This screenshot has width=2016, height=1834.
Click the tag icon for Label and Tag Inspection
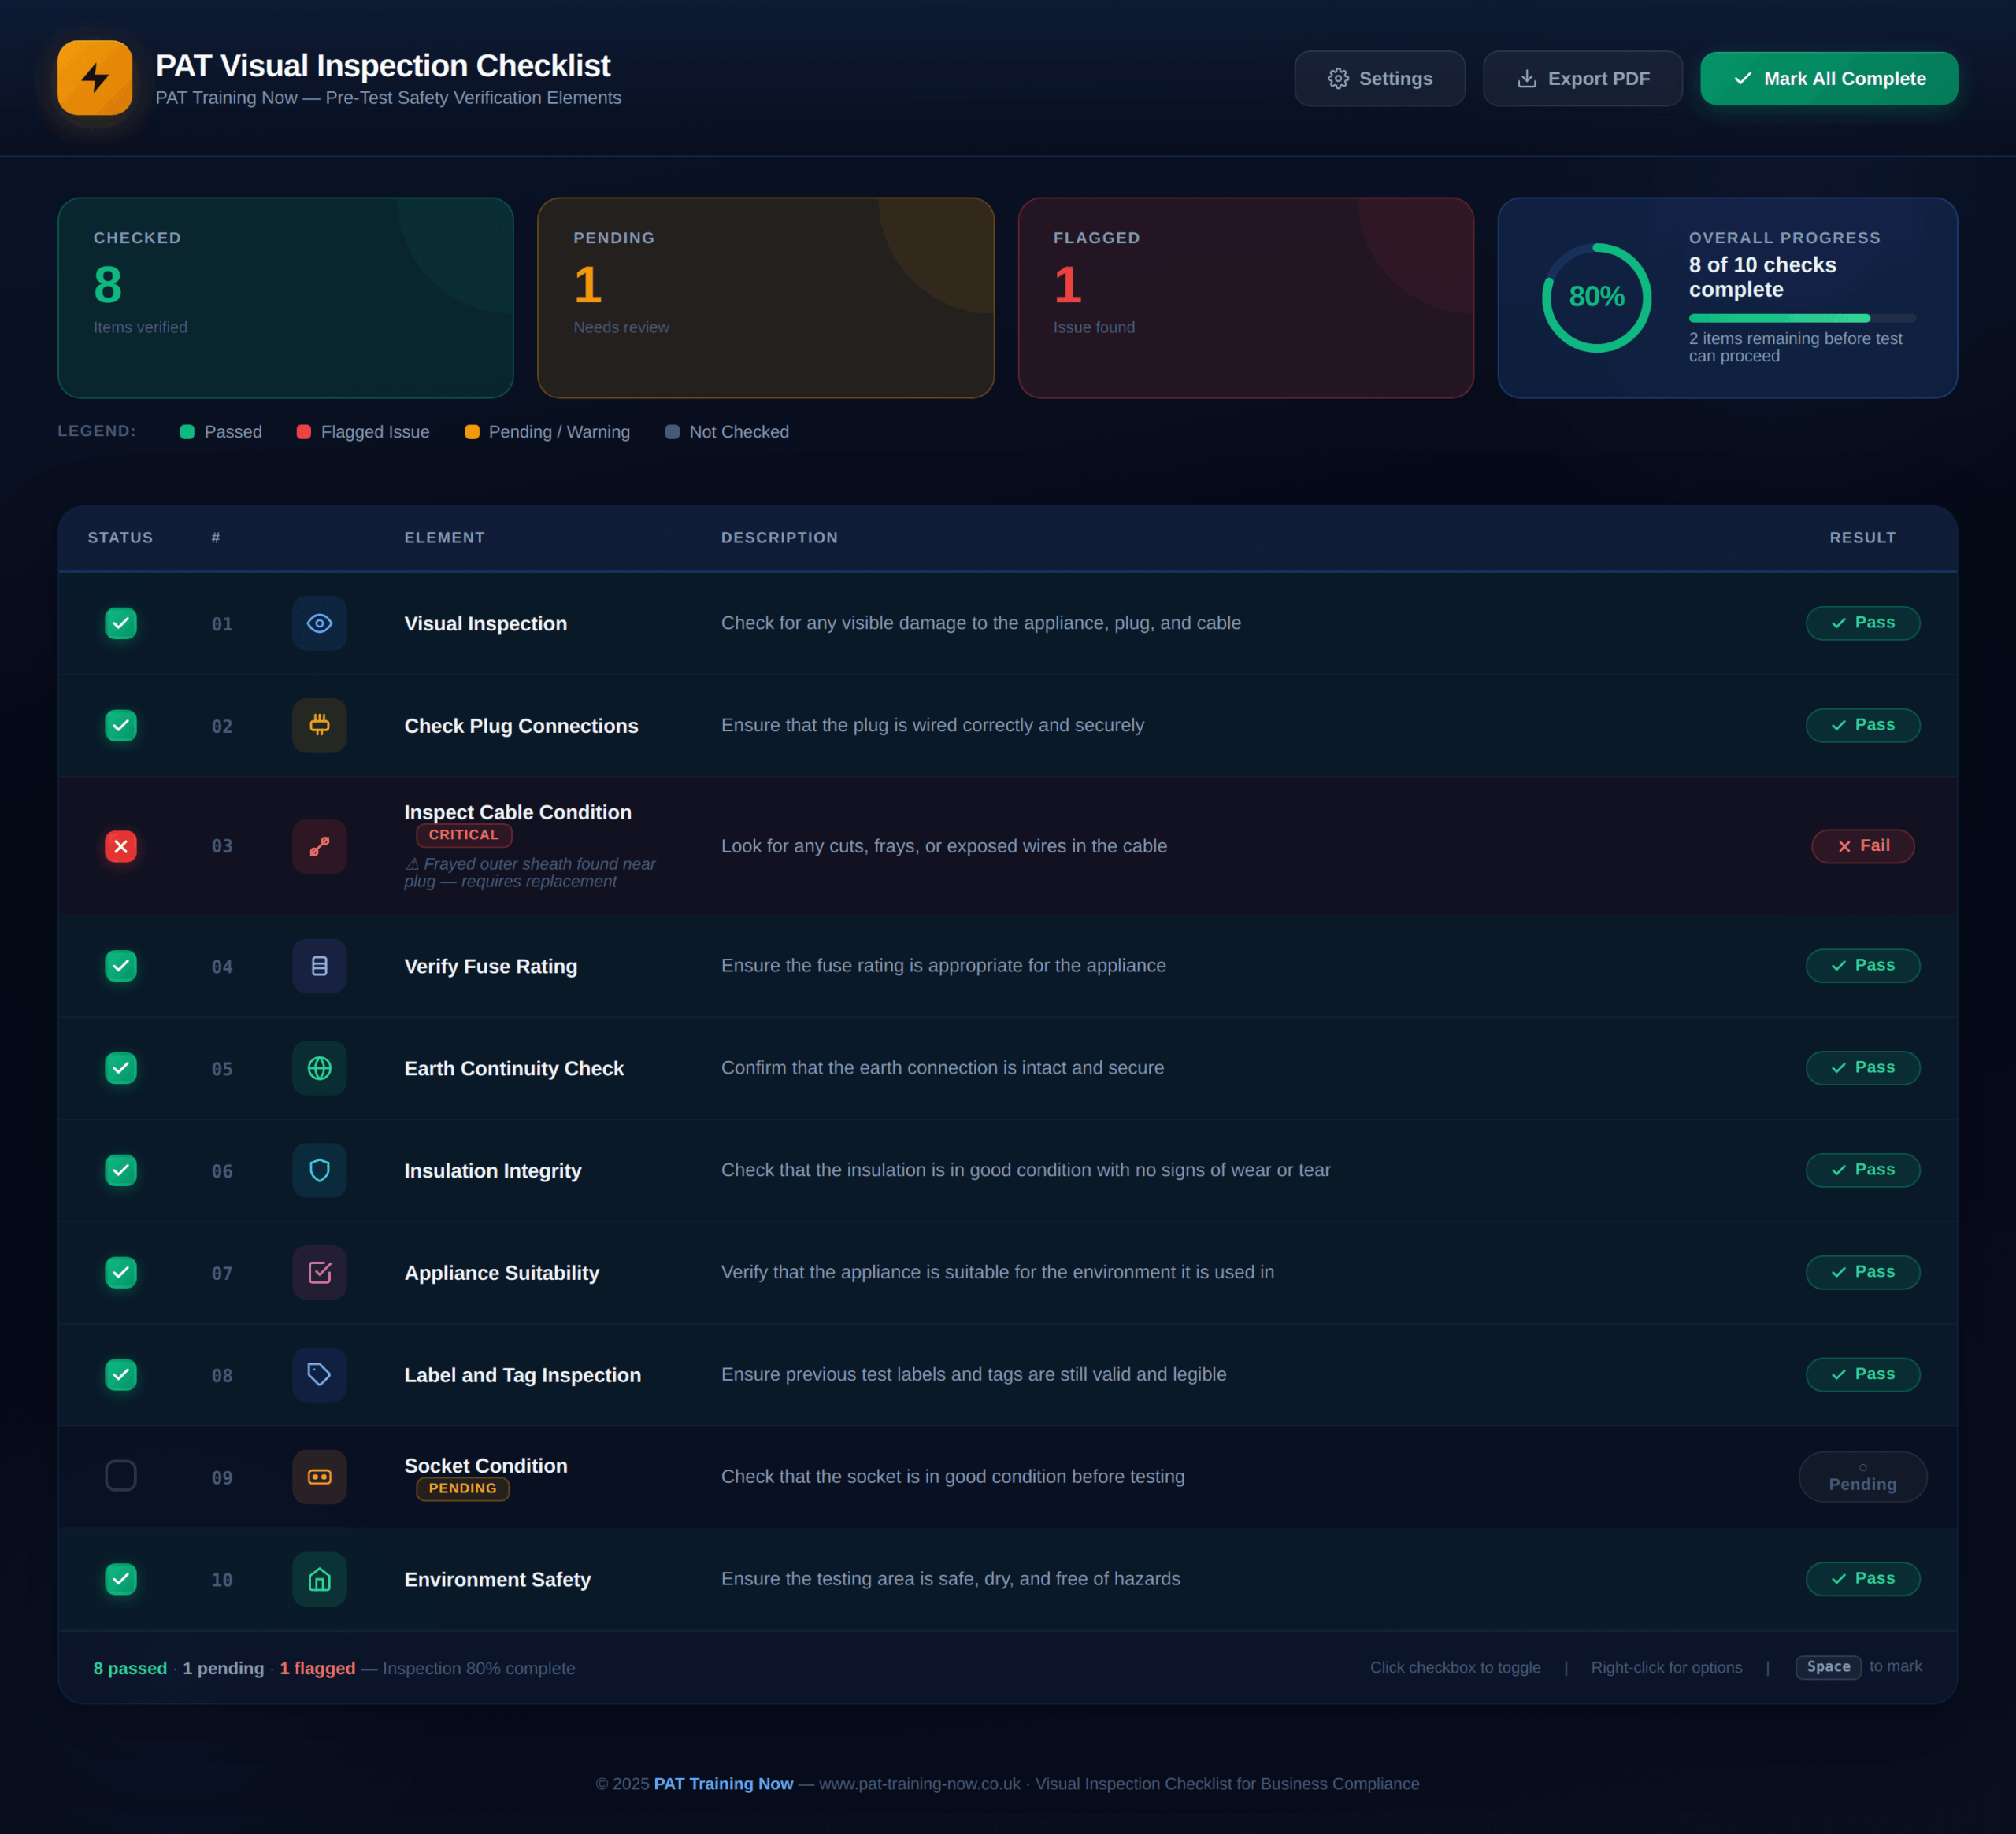pyautogui.click(x=319, y=1374)
